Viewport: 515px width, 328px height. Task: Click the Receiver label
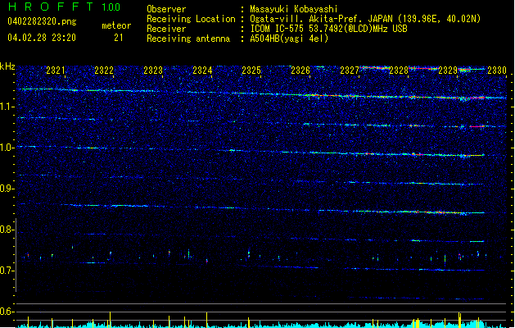pyautogui.click(x=166, y=29)
